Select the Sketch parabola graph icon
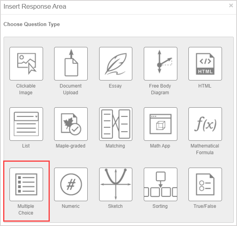Viewport: 237px width, 226px height. click(x=115, y=184)
